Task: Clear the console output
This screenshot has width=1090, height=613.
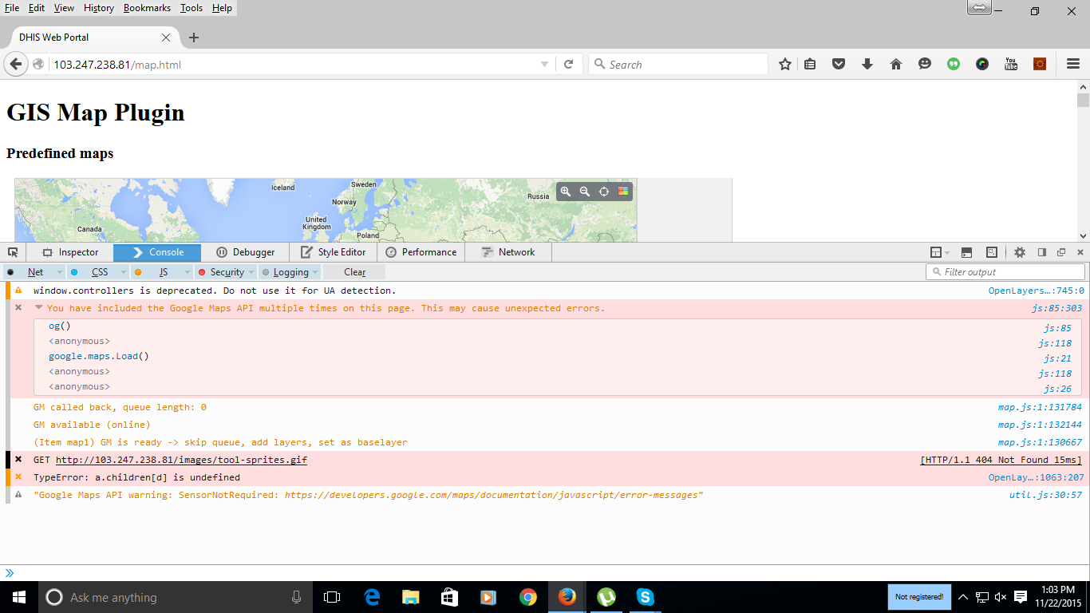Action: pyautogui.click(x=354, y=272)
